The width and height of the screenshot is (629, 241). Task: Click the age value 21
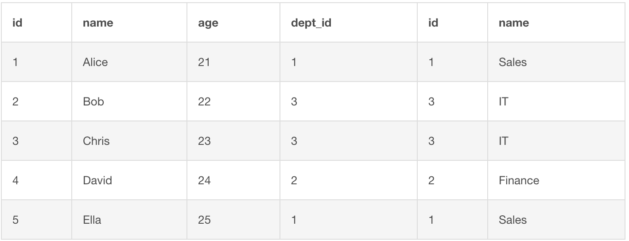pyautogui.click(x=204, y=62)
